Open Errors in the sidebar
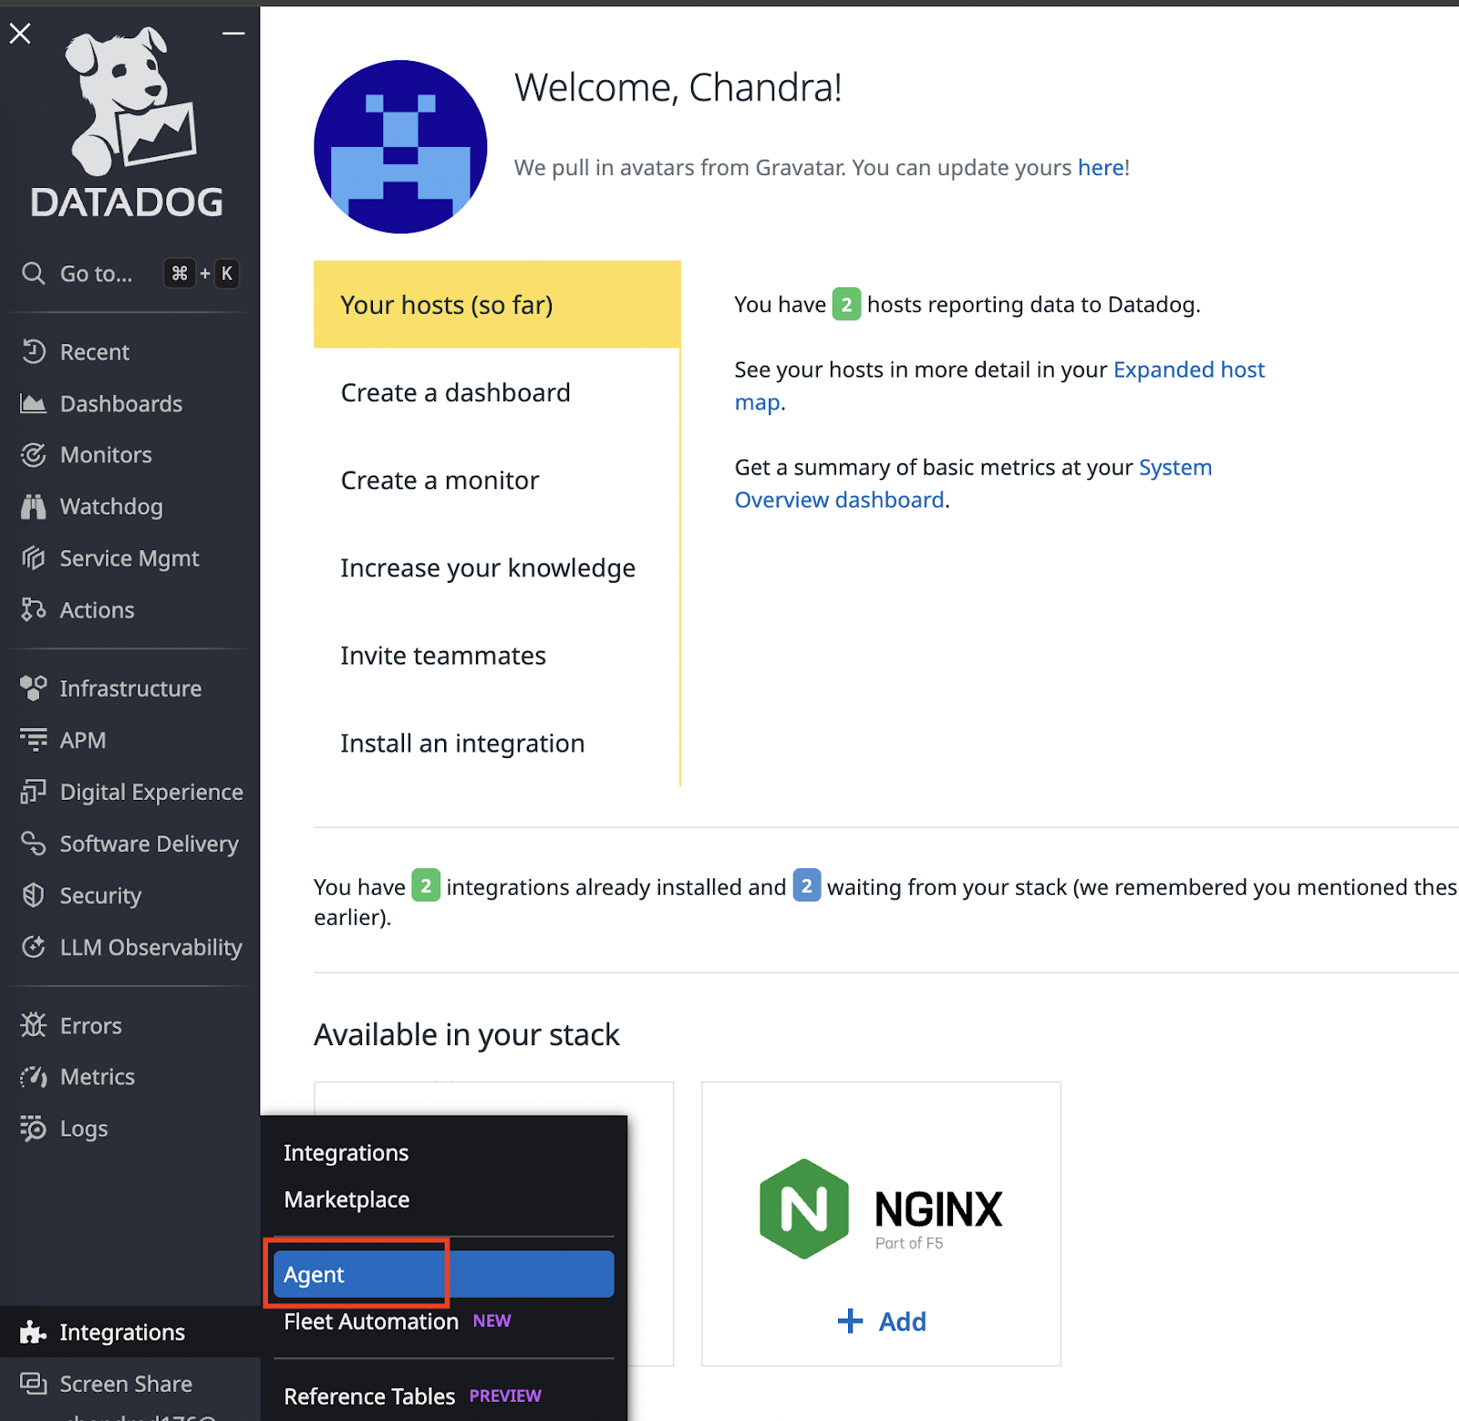 pyautogui.click(x=90, y=1025)
